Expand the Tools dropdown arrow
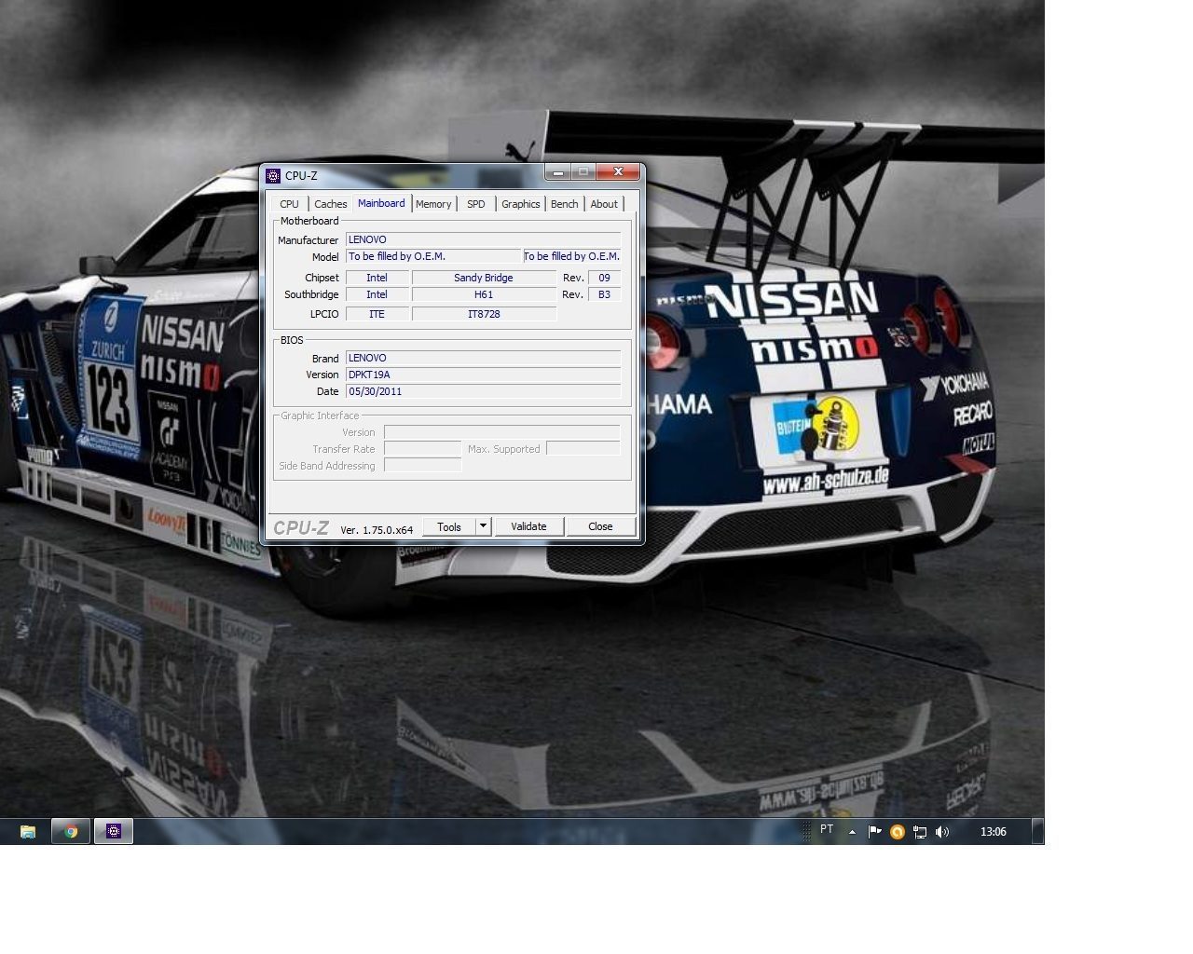1193x954 pixels. pyautogui.click(x=483, y=526)
